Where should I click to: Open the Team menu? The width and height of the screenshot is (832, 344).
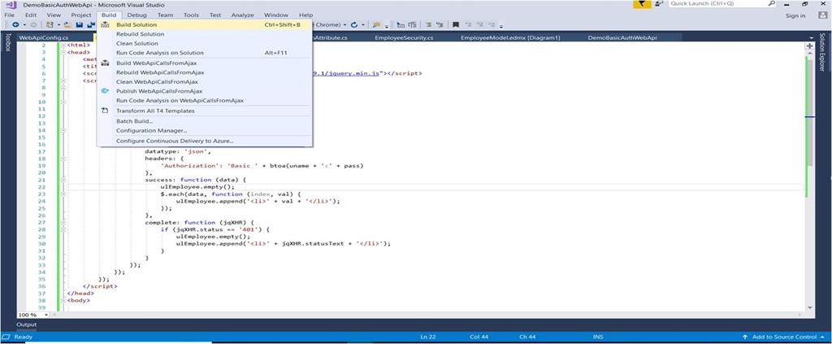point(165,15)
